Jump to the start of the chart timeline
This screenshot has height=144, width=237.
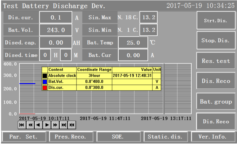click(22, 125)
